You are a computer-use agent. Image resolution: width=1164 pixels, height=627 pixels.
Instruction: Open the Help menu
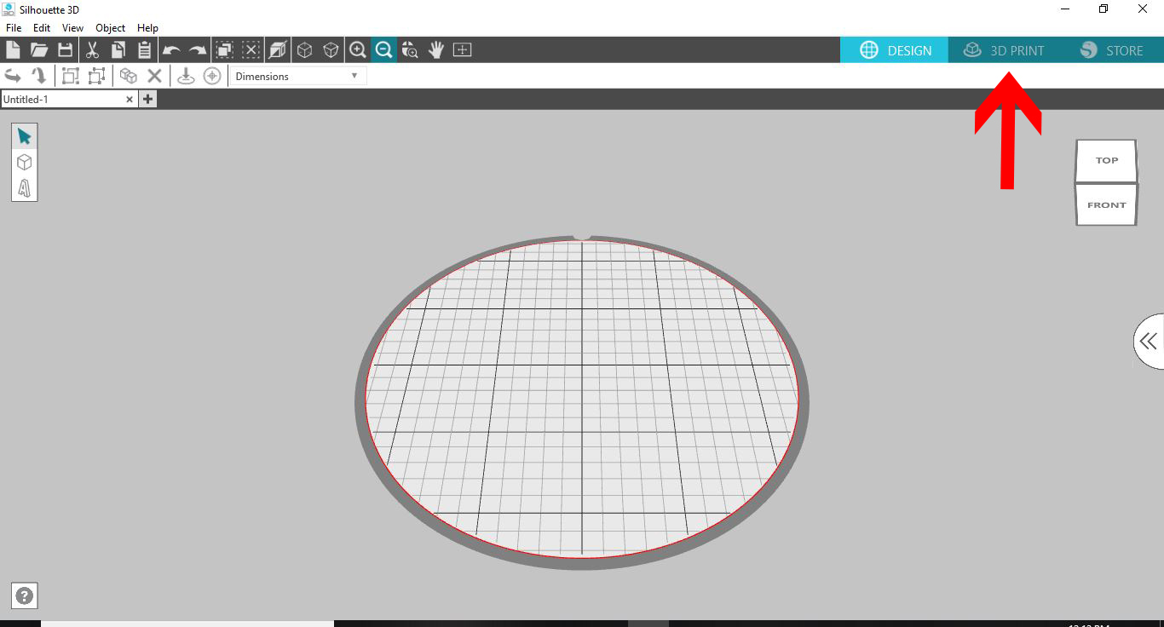point(148,28)
